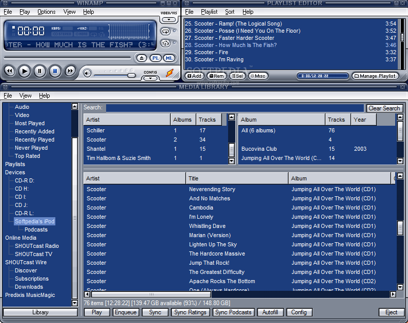The width and height of the screenshot is (408, 323).
Task: Pause playback with the Pause button
Action: 39,71
